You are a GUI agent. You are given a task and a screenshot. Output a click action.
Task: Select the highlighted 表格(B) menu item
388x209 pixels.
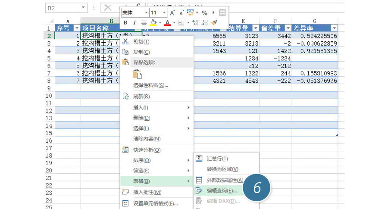tap(156, 181)
